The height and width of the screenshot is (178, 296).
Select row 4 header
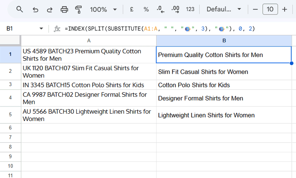click(10, 98)
